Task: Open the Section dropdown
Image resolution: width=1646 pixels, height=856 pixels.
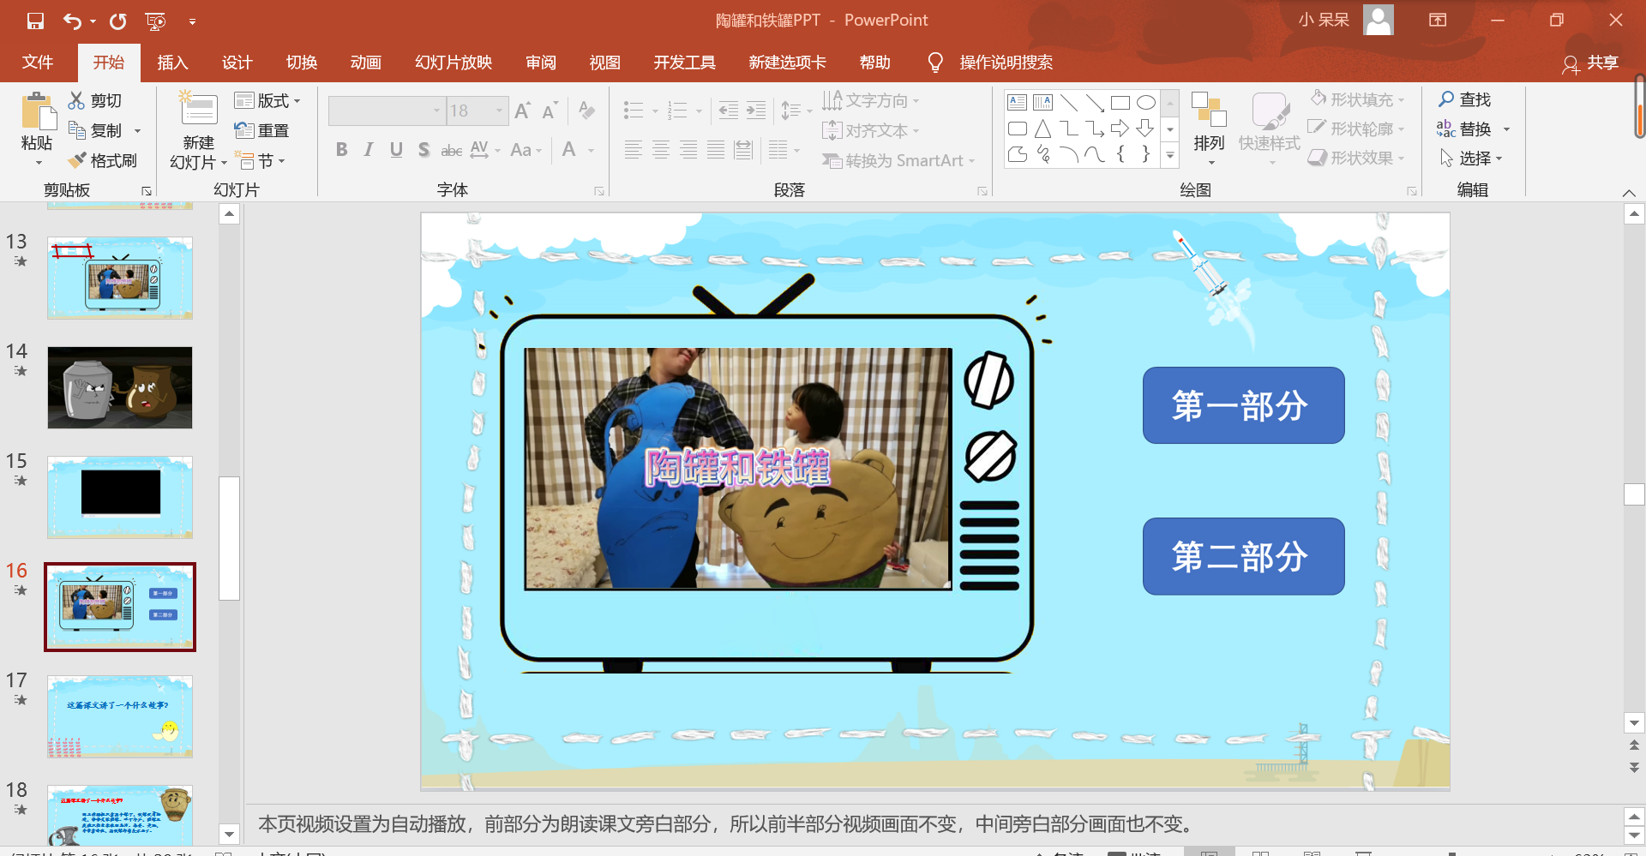Action: 260,160
